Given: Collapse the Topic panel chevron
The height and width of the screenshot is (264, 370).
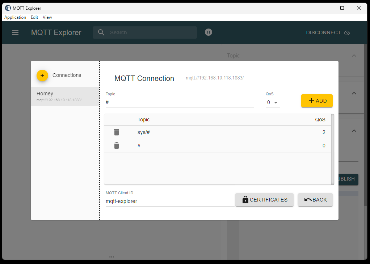Looking at the screenshot, I should click(354, 56).
